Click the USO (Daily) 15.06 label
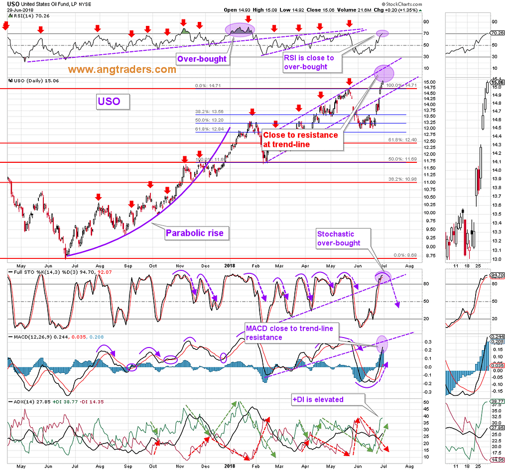The width and height of the screenshot is (510, 470). [36, 81]
